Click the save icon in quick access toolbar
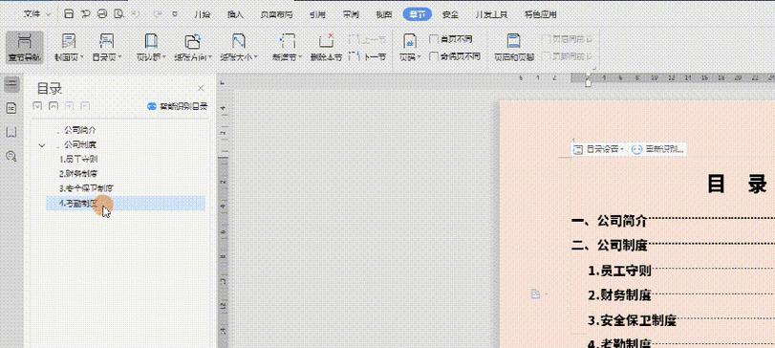This screenshot has width=775, height=348. click(69, 14)
